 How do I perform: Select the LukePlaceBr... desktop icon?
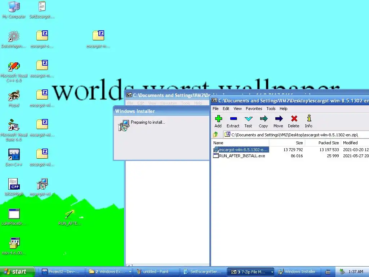click(14, 217)
